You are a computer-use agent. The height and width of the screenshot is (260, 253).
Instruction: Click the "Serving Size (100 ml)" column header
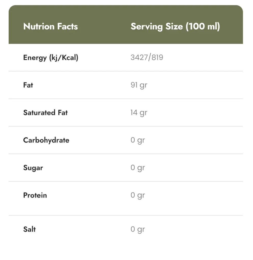pyautogui.click(x=175, y=26)
